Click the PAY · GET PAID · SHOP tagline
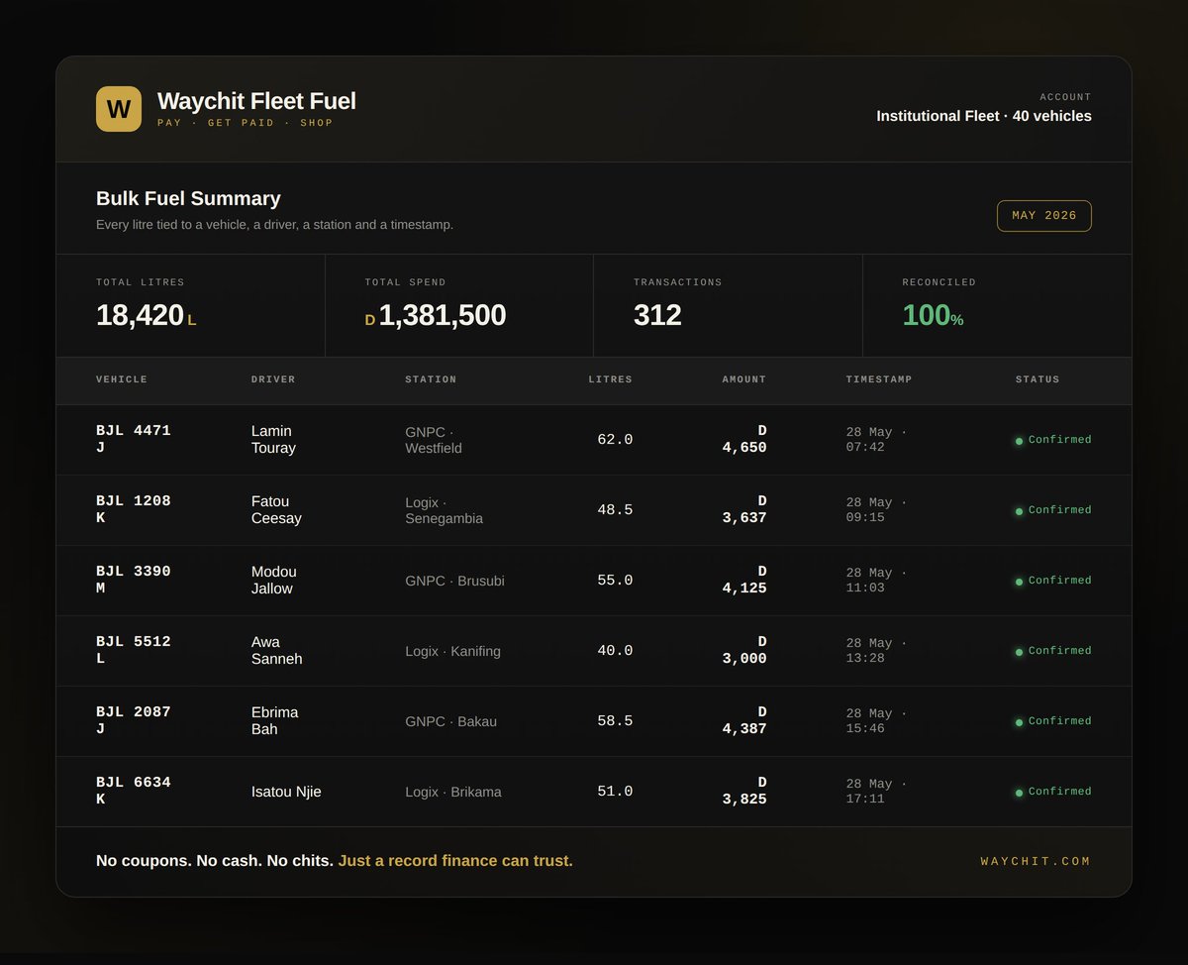 click(246, 123)
